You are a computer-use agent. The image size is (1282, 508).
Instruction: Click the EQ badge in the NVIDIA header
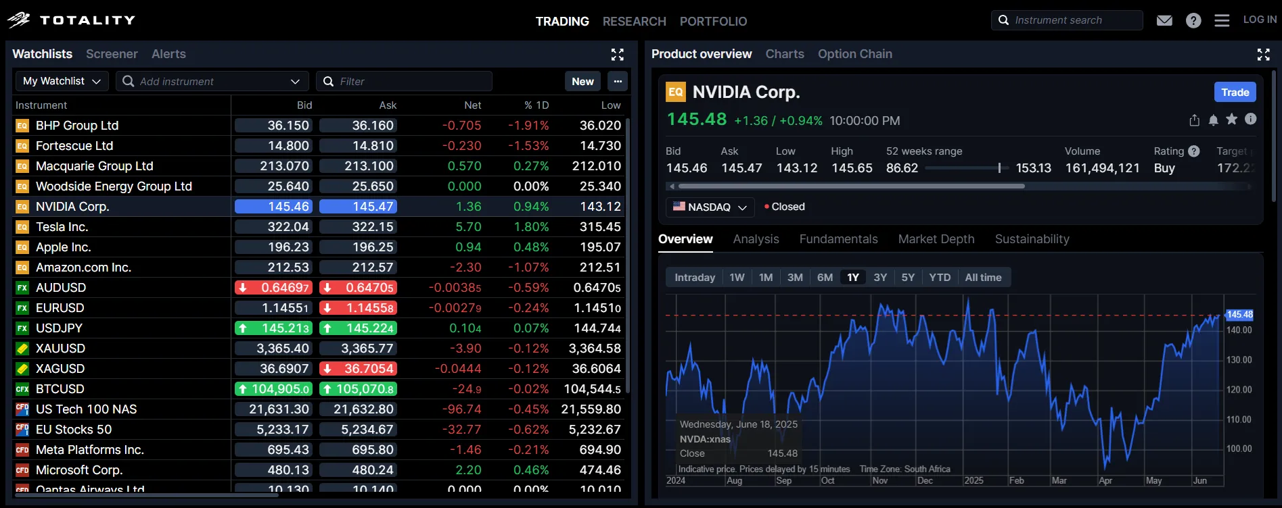[676, 92]
